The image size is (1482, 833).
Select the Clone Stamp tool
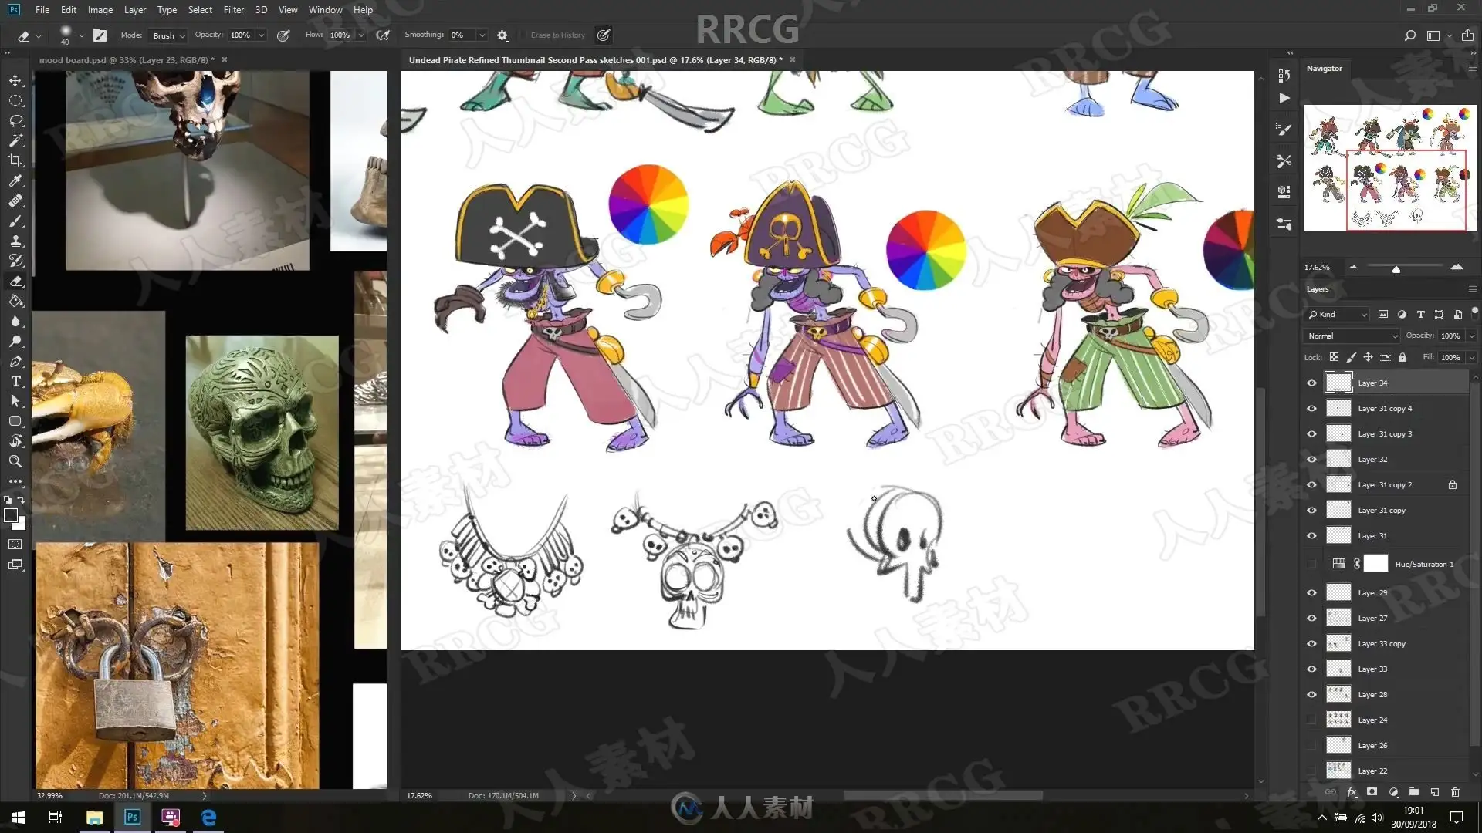tap(15, 241)
